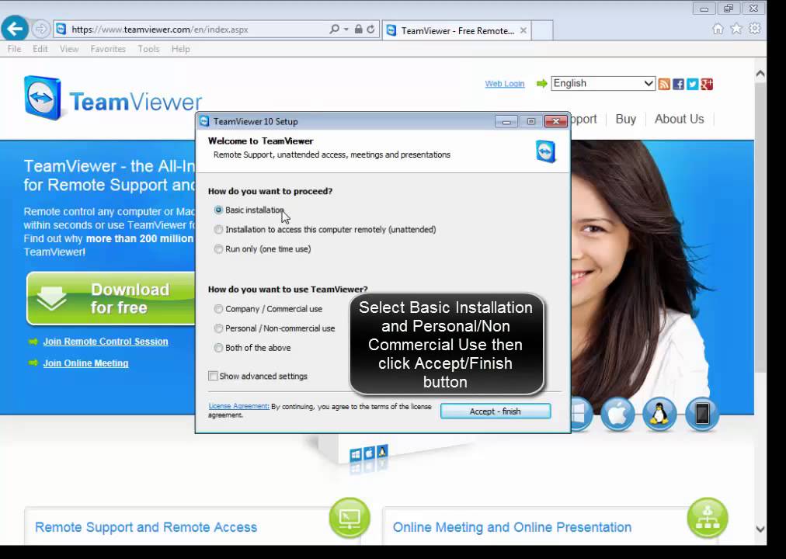
Task: Click the RSS feed icon
Action: click(664, 84)
